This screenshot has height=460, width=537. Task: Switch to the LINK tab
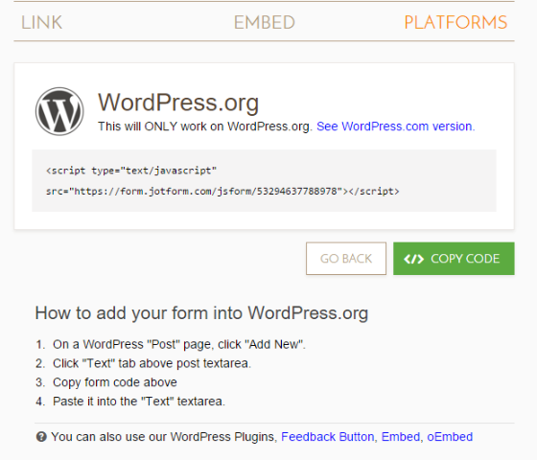click(x=41, y=23)
